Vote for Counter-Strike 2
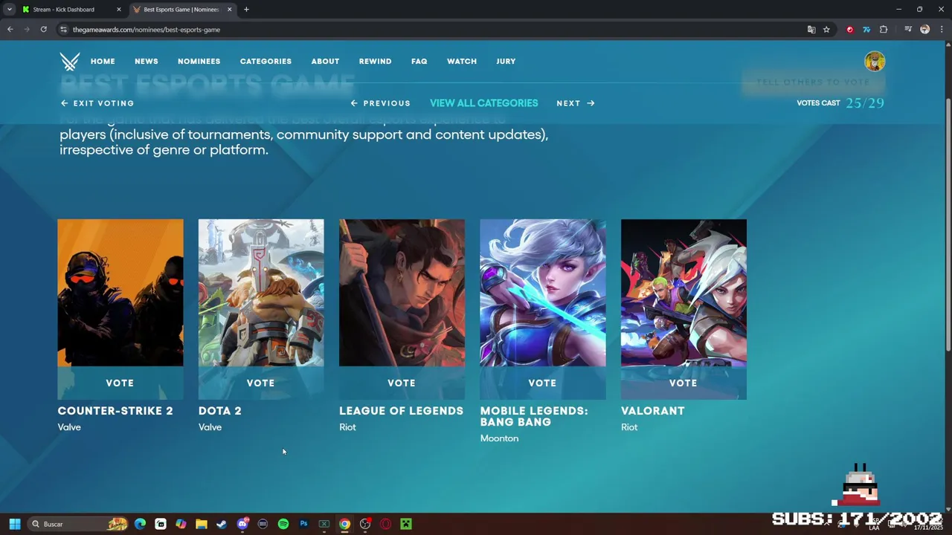952x535 pixels. [x=120, y=383]
